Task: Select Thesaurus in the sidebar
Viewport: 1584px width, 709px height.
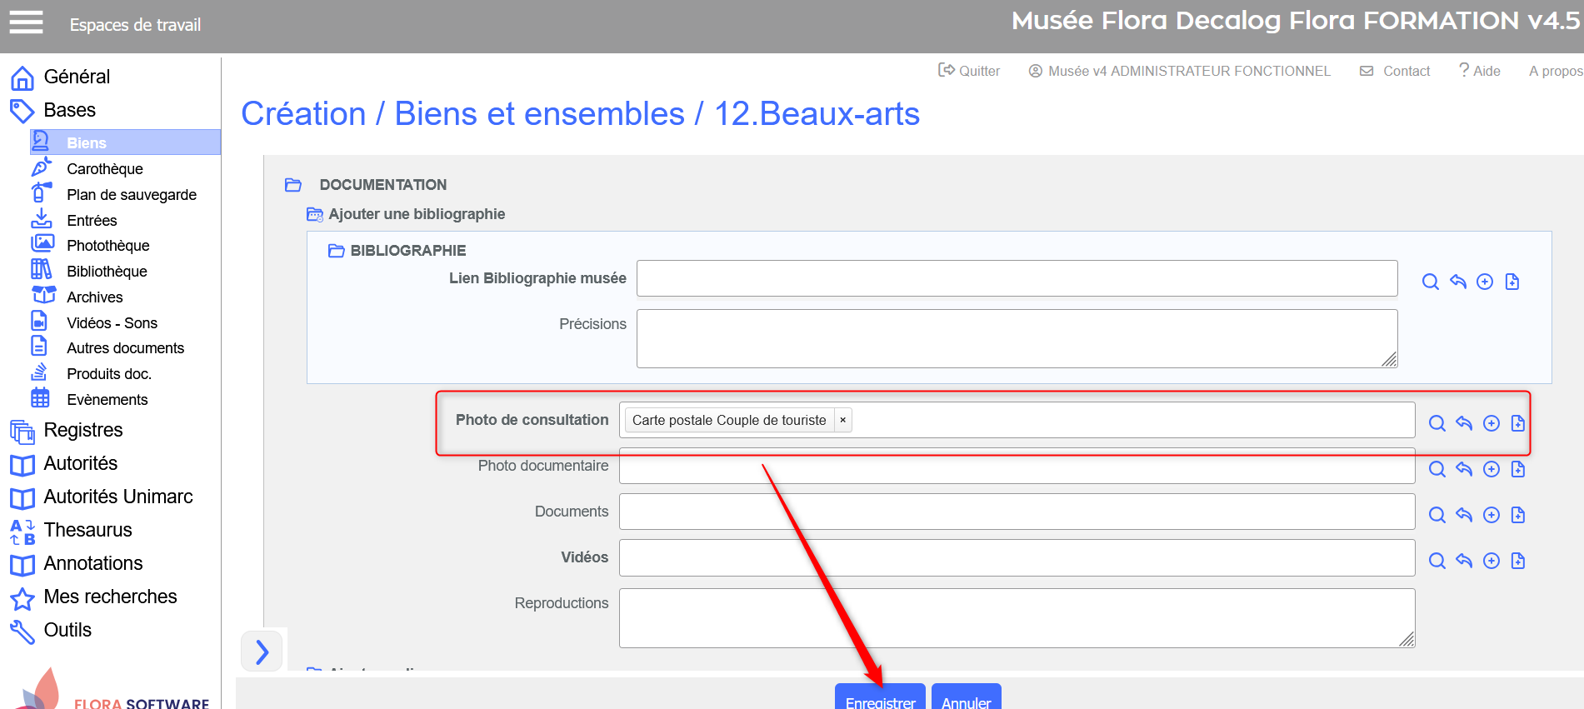Action: pos(87,530)
